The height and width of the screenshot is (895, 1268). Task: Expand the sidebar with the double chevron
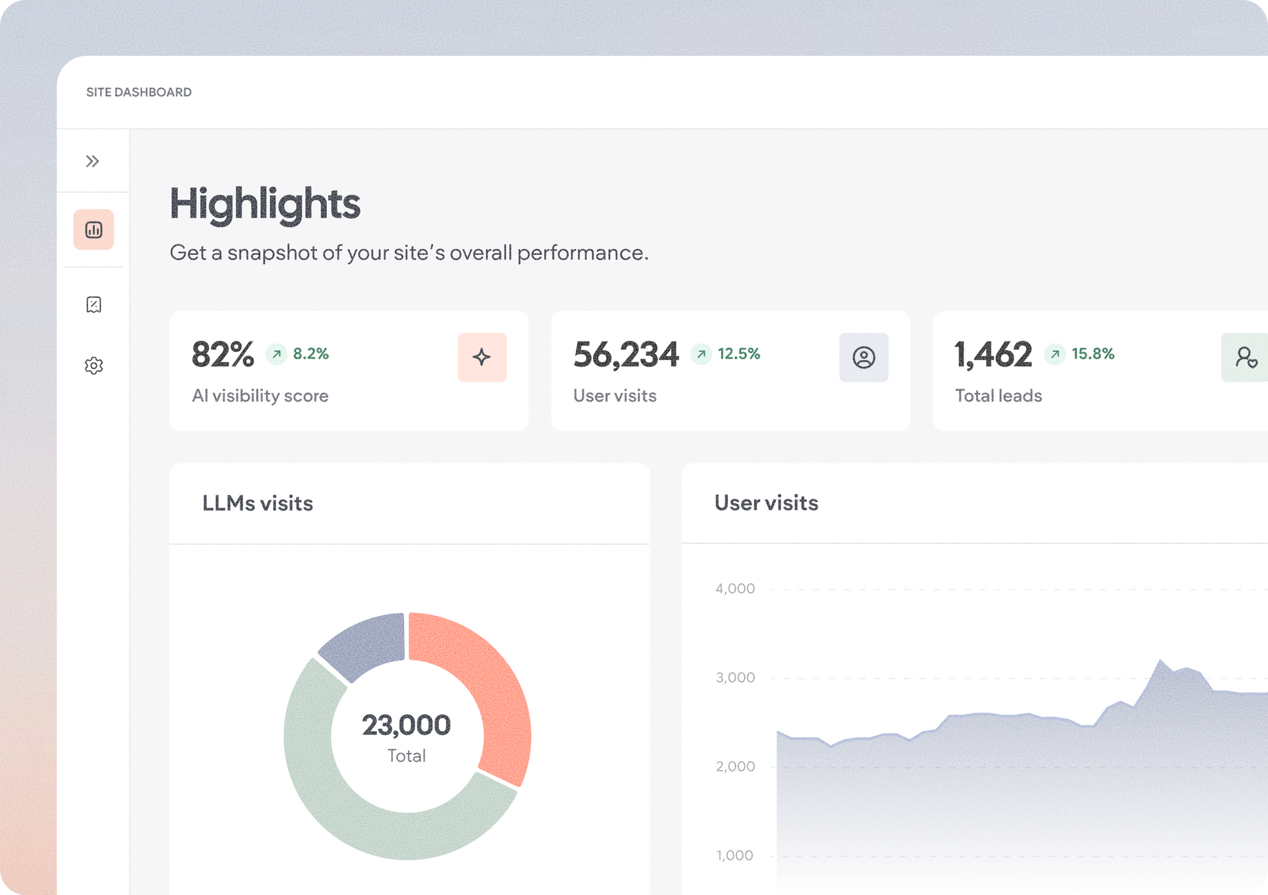92,161
